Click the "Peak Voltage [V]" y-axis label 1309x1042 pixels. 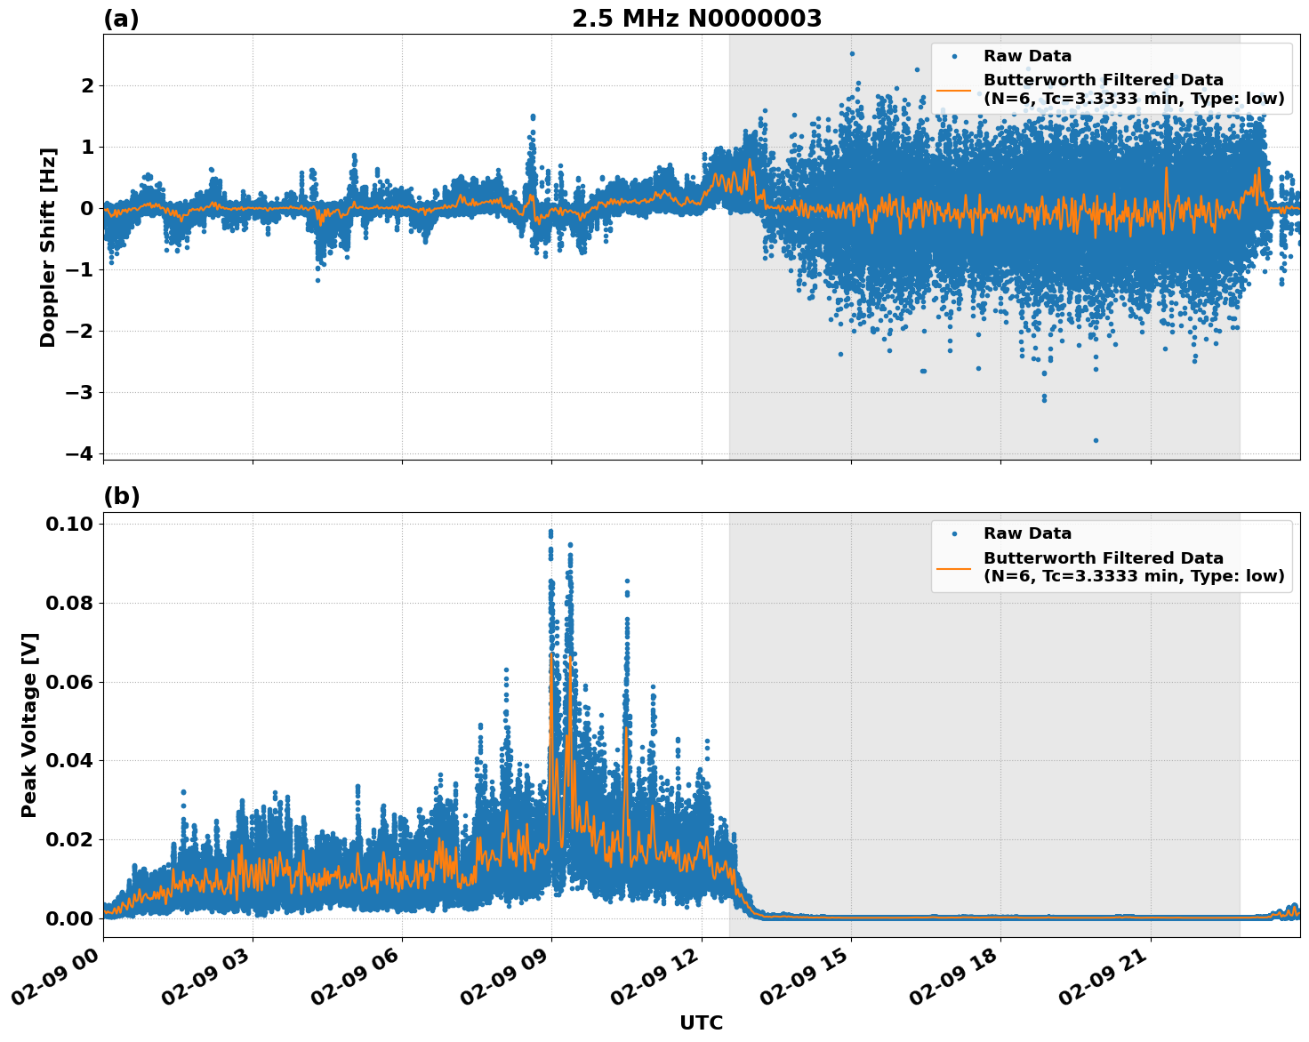(x=29, y=725)
